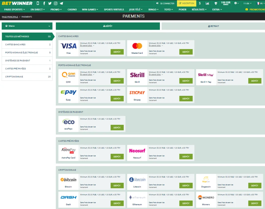Viewport: 265px width, 209px height.
Task: Expand En savoir plus under Visa
Action: tap(87, 46)
